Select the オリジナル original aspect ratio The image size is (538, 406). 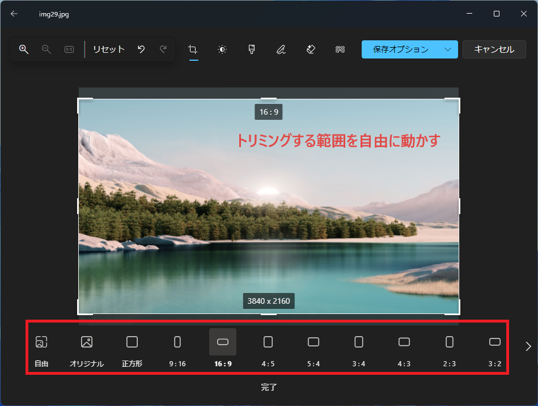[87, 351]
